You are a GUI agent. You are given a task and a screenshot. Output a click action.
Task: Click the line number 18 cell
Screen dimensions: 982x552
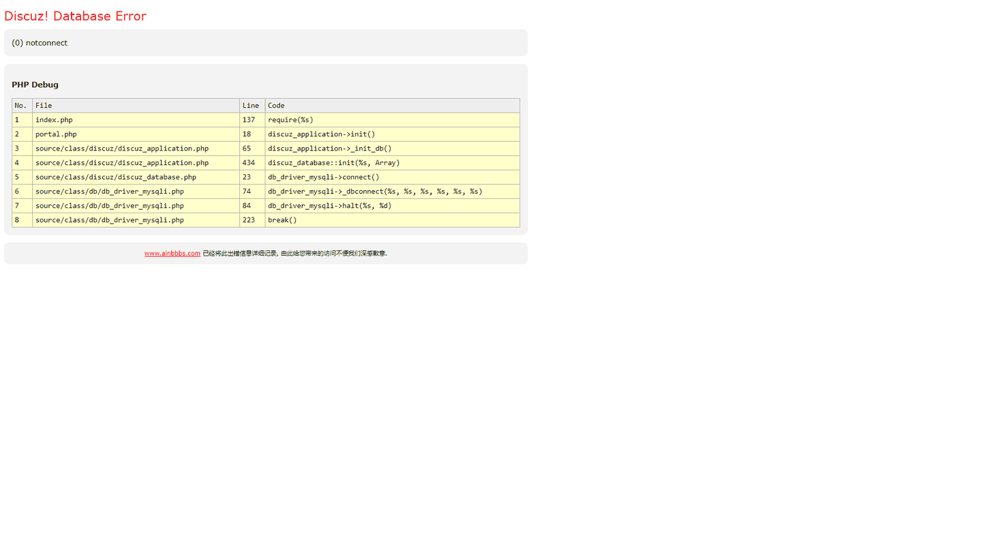click(x=252, y=134)
